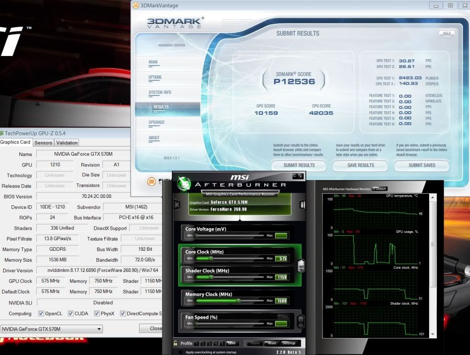
Task: Apply the Afterburner overclock settings
Action: (x=255, y=343)
